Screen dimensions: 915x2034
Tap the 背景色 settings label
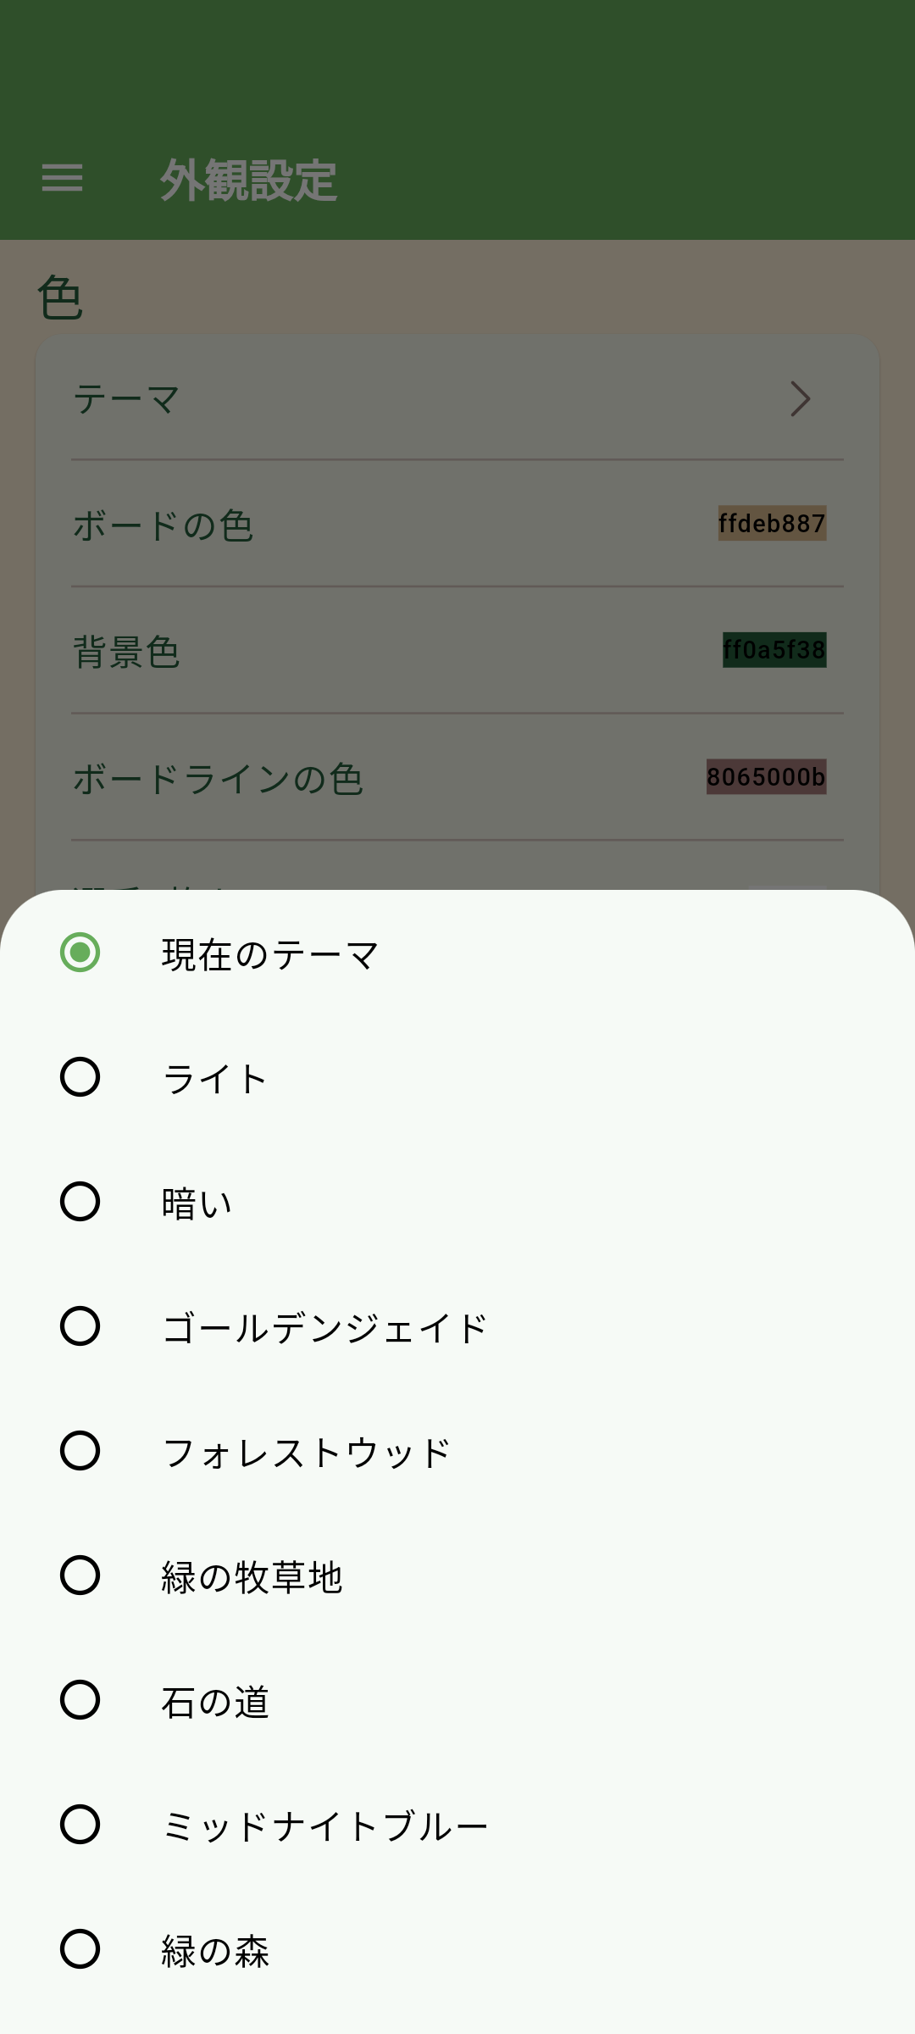127,652
